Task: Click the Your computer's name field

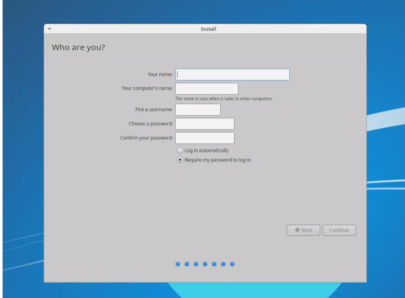Action: point(207,89)
